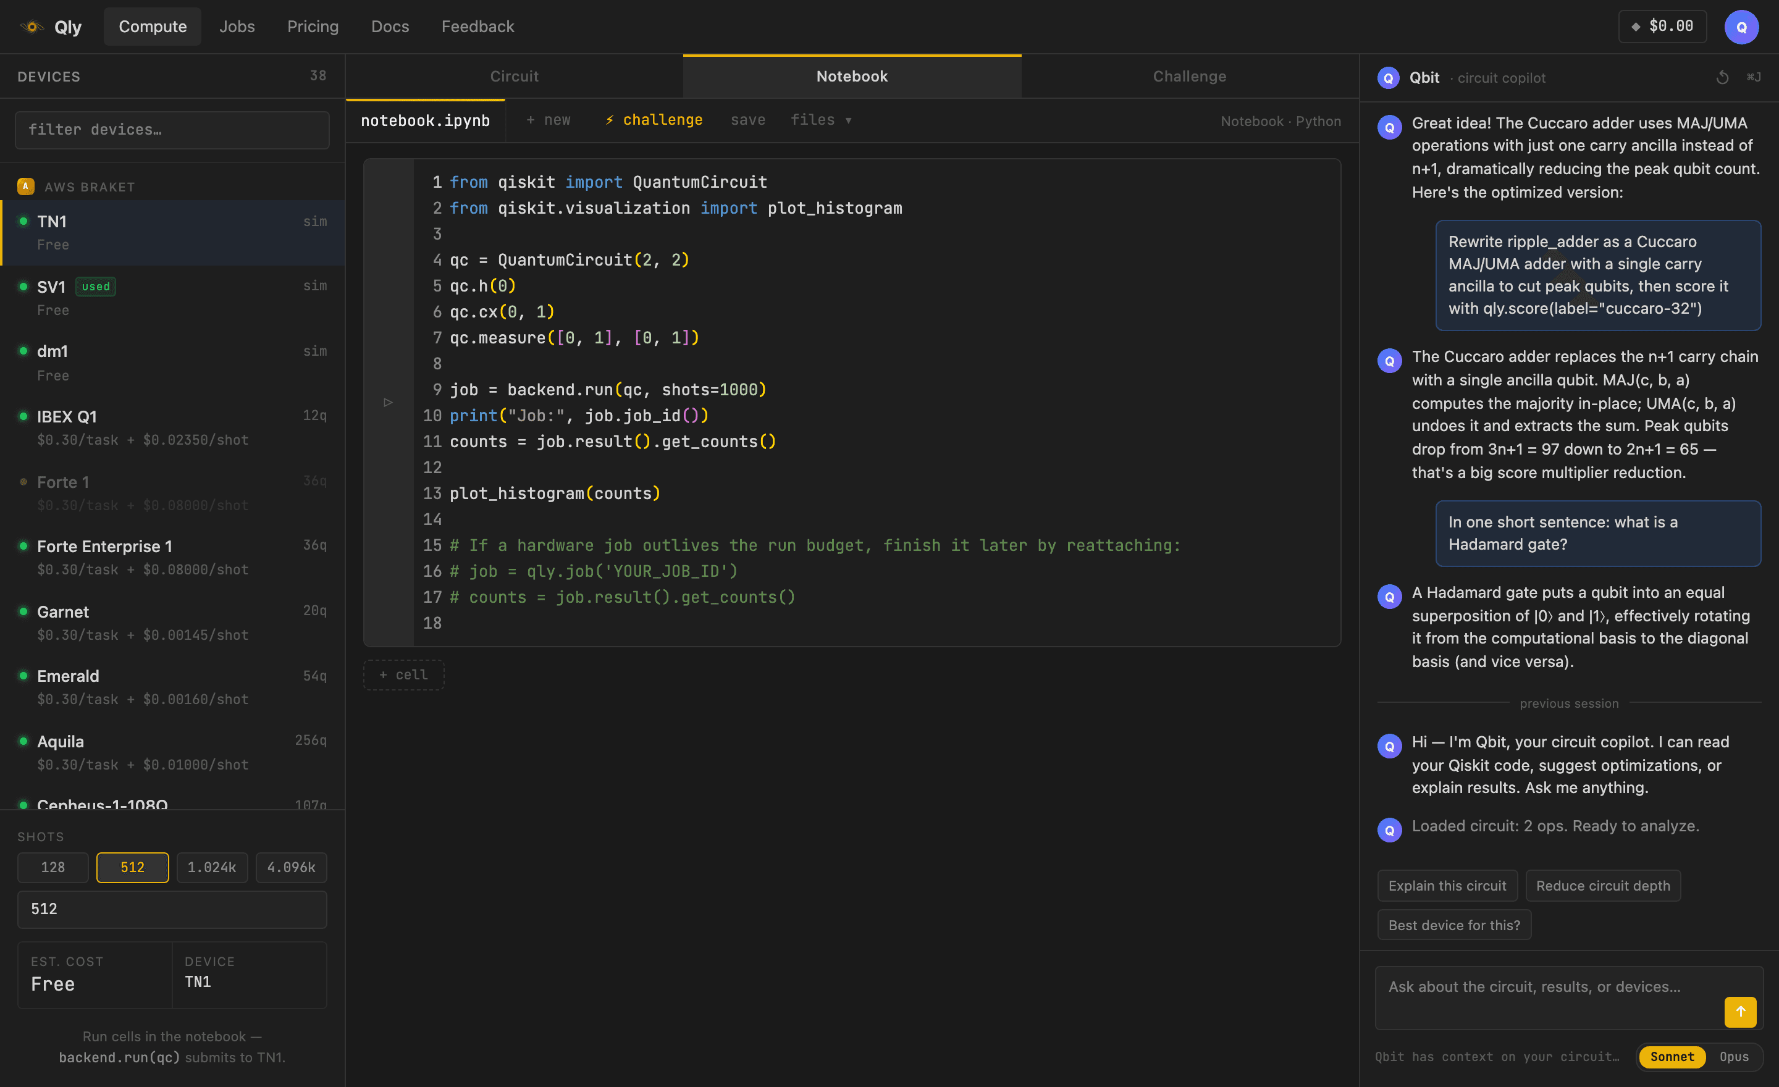Select the Forte Enterprise 1 device
This screenshot has height=1087, width=1779.
(172, 557)
